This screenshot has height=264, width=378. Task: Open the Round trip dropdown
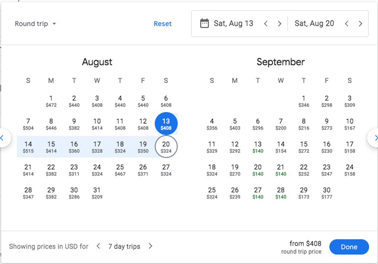point(35,24)
